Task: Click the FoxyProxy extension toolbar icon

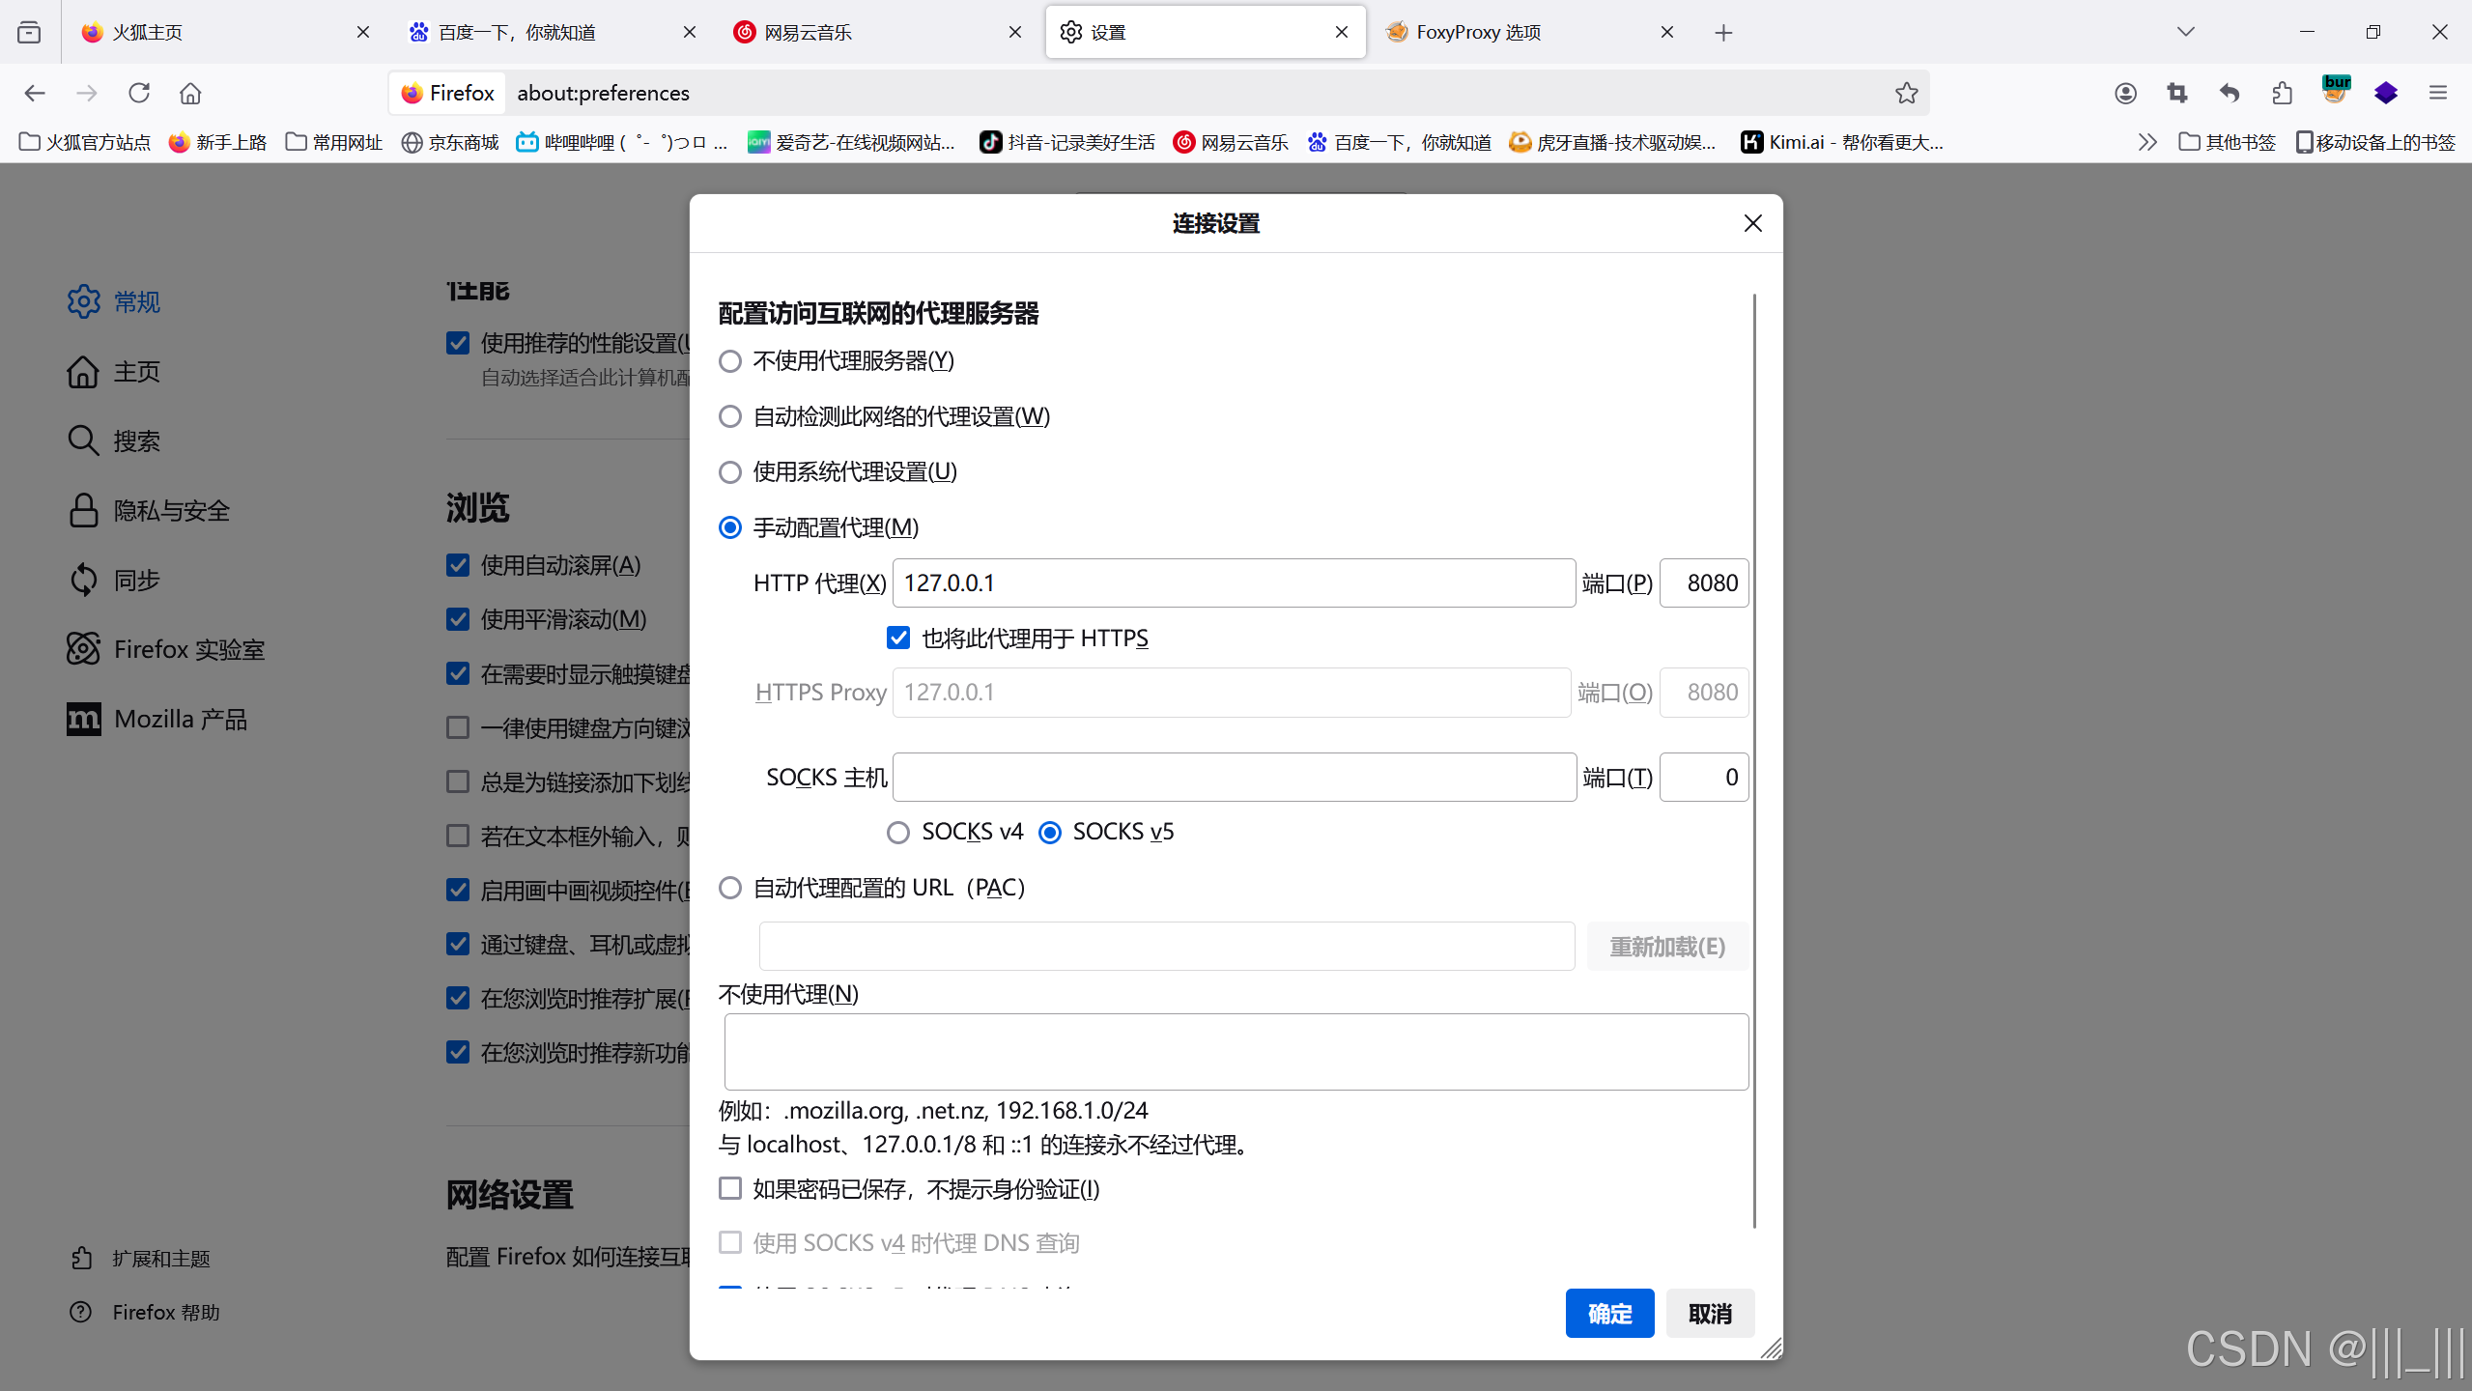Action: [x=2335, y=93]
